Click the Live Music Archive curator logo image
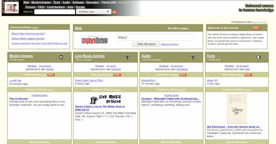The width and height of the screenshot is (276, 144). pyautogui.click(x=106, y=99)
